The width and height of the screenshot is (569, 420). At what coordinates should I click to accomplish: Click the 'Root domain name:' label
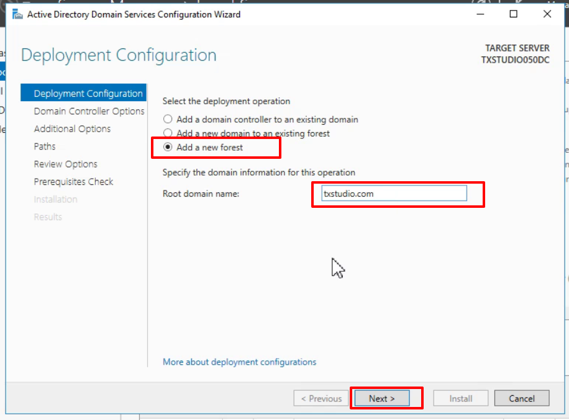pos(201,194)
